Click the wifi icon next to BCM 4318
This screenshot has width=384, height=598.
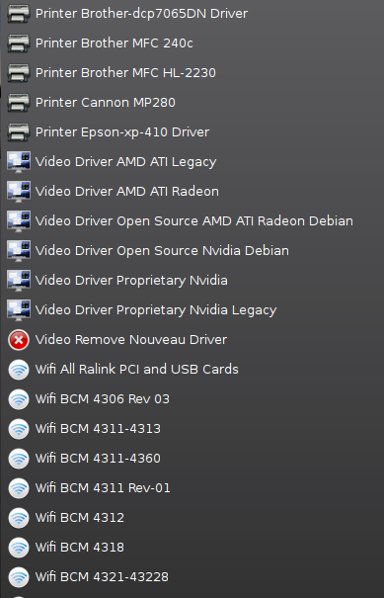pyautogui.click(x=19, y=548)
